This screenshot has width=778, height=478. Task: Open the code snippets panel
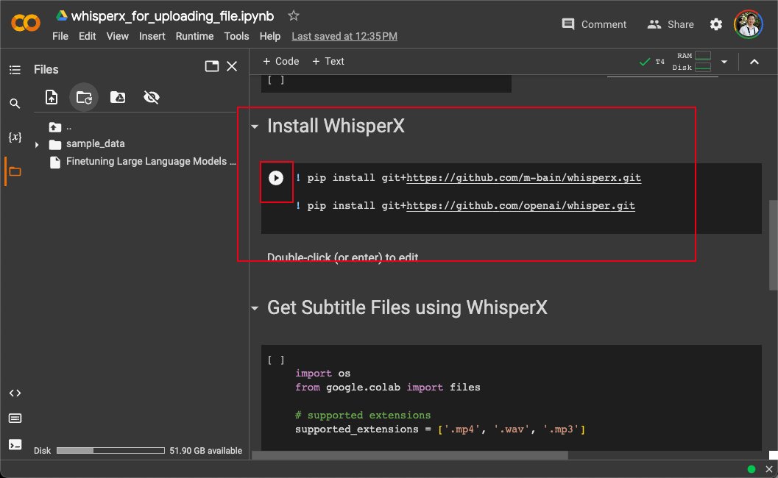pyautogui.click(x=15, y=393)
